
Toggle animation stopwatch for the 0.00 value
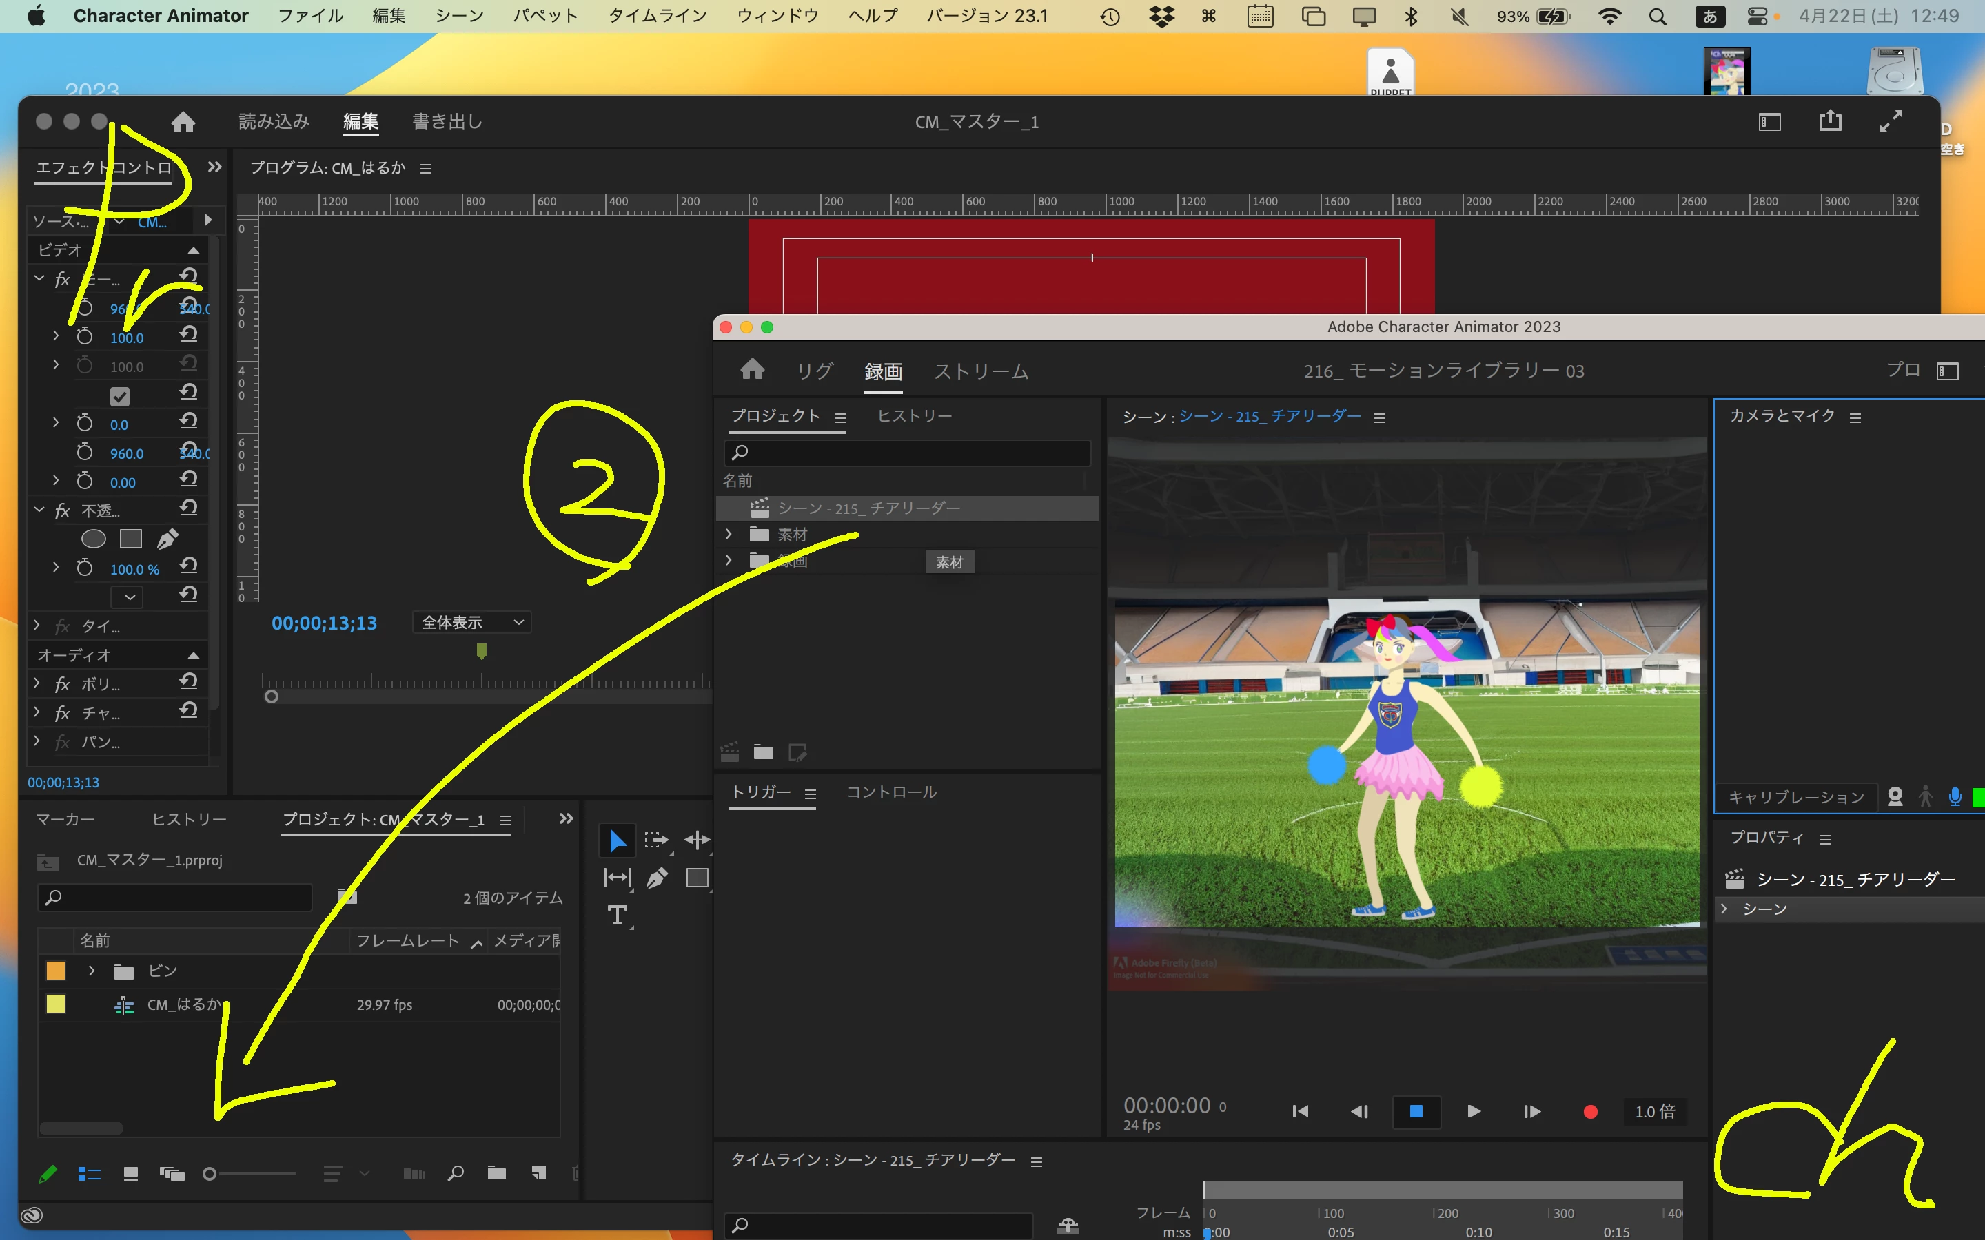click(x=85, y=481)
